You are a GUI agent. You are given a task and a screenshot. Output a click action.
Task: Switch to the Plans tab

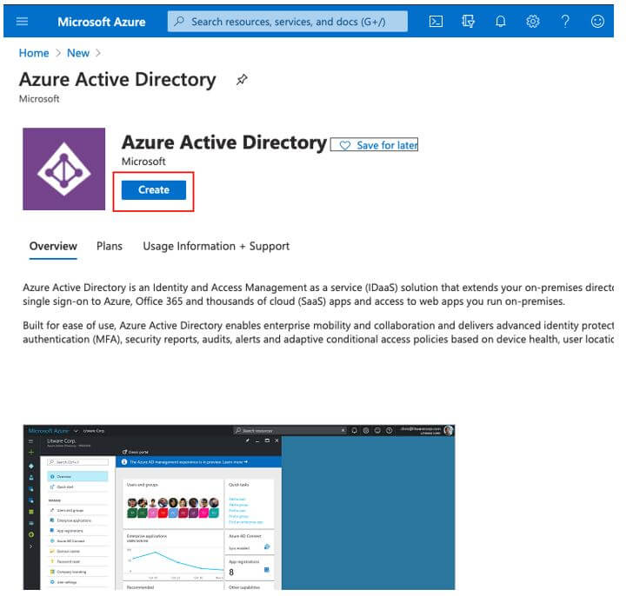coord(110,247)
